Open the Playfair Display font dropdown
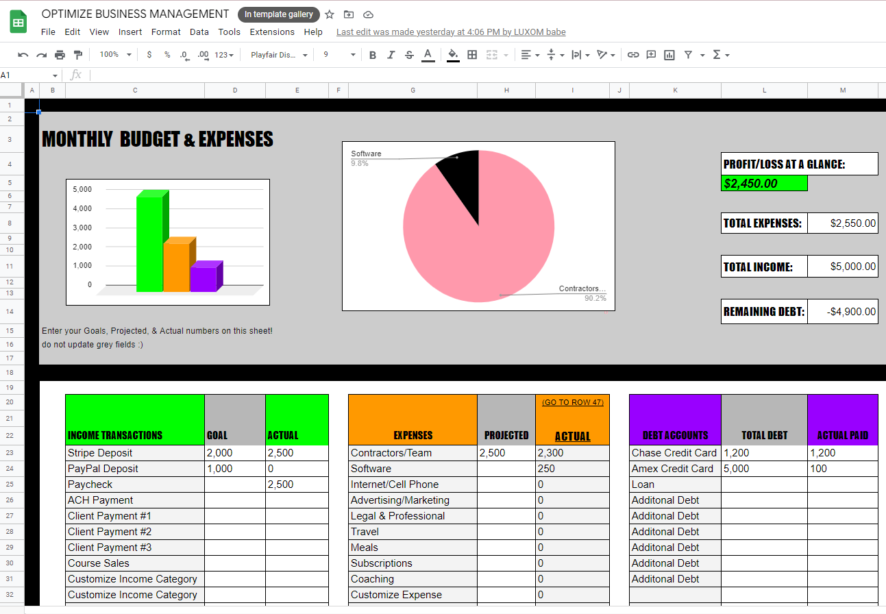The height and width of the screenshot is (614, 886). [279, 55]
